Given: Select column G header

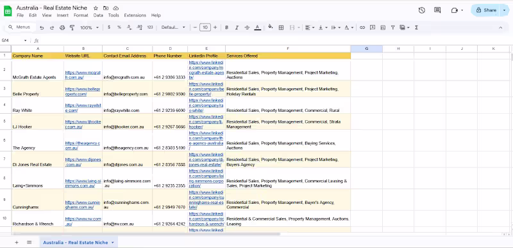Looking at the screenshot, I should (366, 49).
